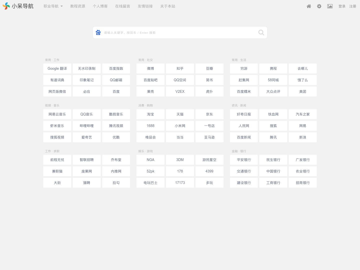
Task: Click the 登录 link
Action: [342, 6]
